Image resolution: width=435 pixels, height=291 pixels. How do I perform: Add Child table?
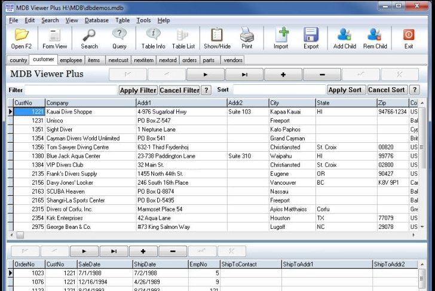345,39
